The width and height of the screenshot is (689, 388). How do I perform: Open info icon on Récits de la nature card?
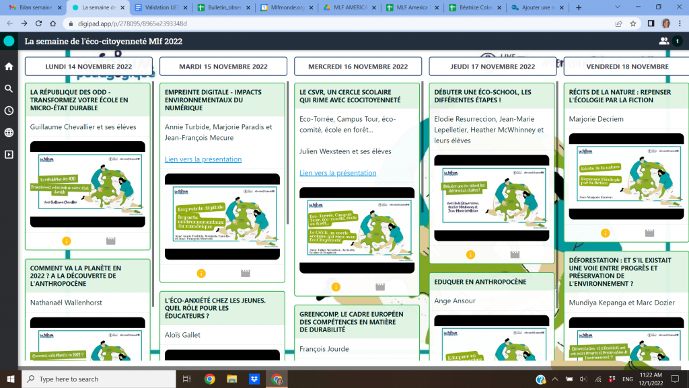605,233
